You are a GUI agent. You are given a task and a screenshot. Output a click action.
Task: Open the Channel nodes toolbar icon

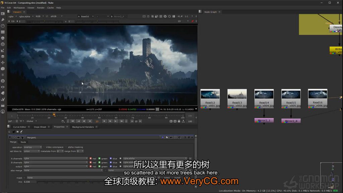click(x=3, y=32)
